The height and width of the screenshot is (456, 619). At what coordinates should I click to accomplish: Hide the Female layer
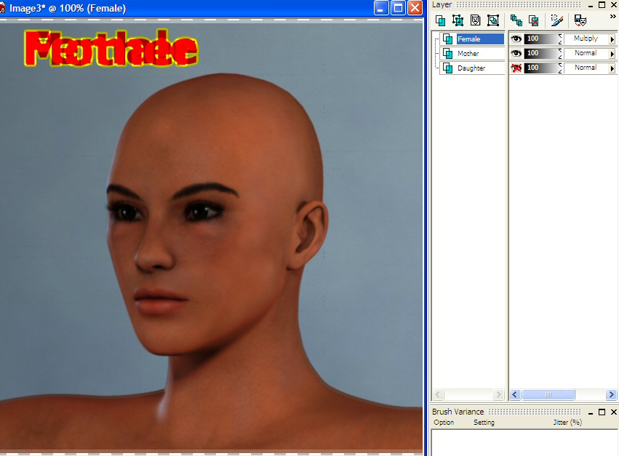[516, 39]
